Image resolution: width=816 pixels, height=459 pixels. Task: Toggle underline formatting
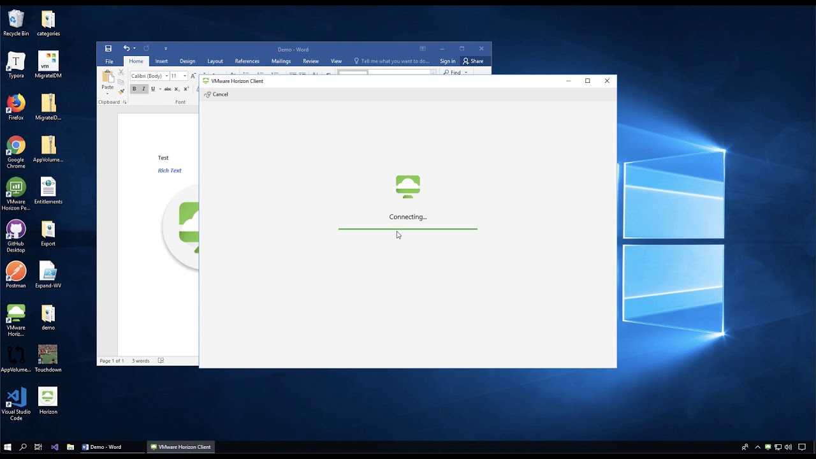(x=152, y=89)
